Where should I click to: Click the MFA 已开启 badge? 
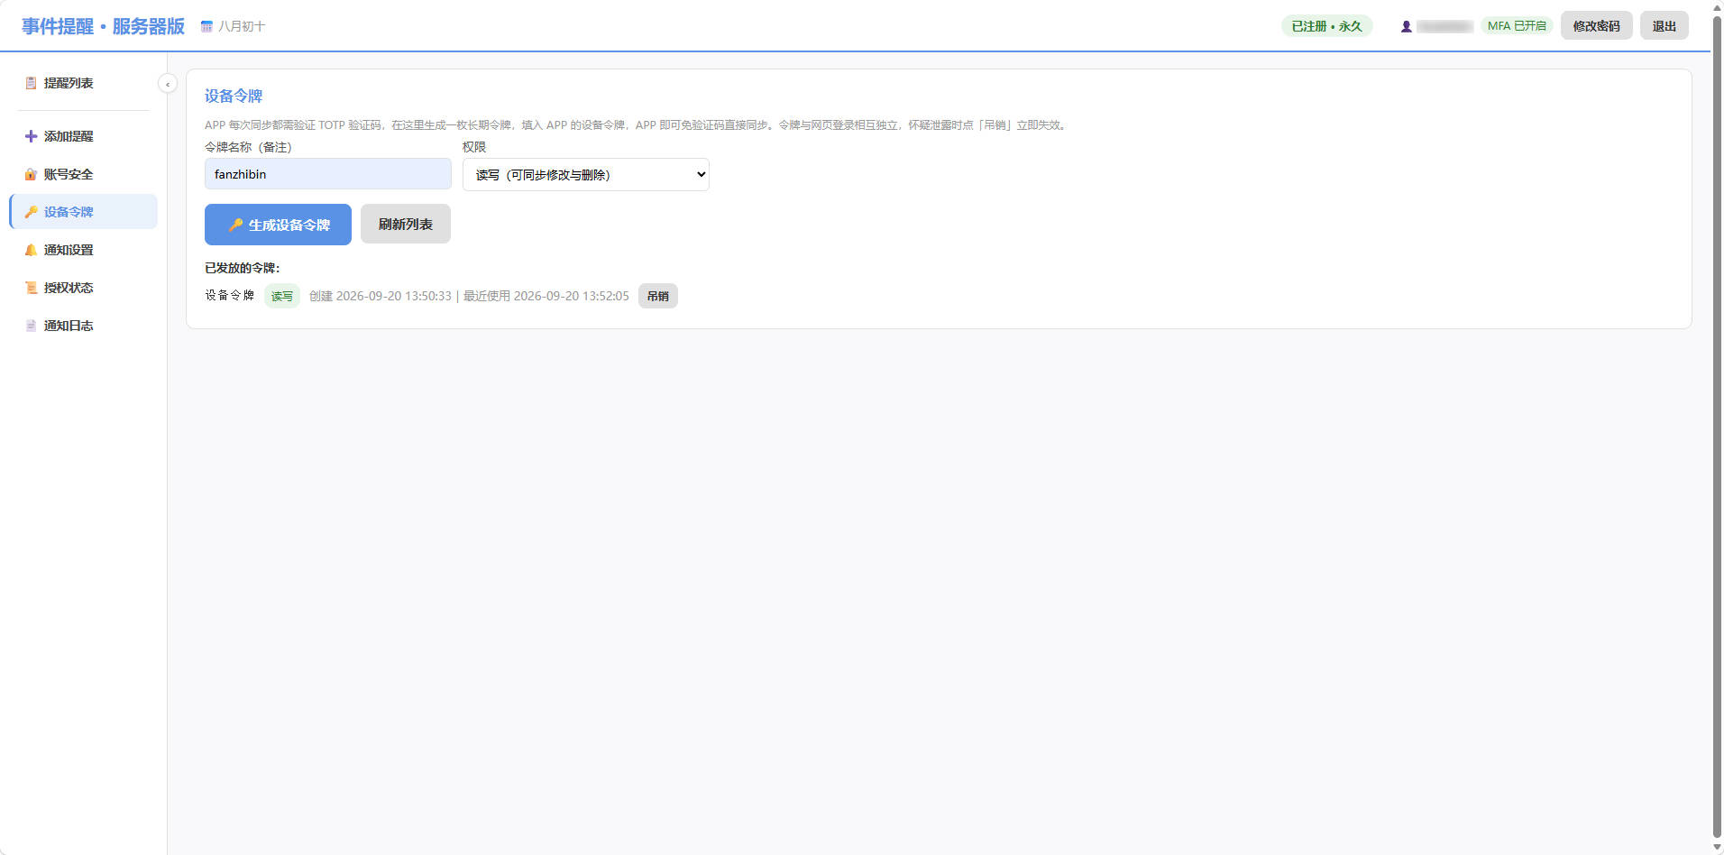[x=1517, y=26]
